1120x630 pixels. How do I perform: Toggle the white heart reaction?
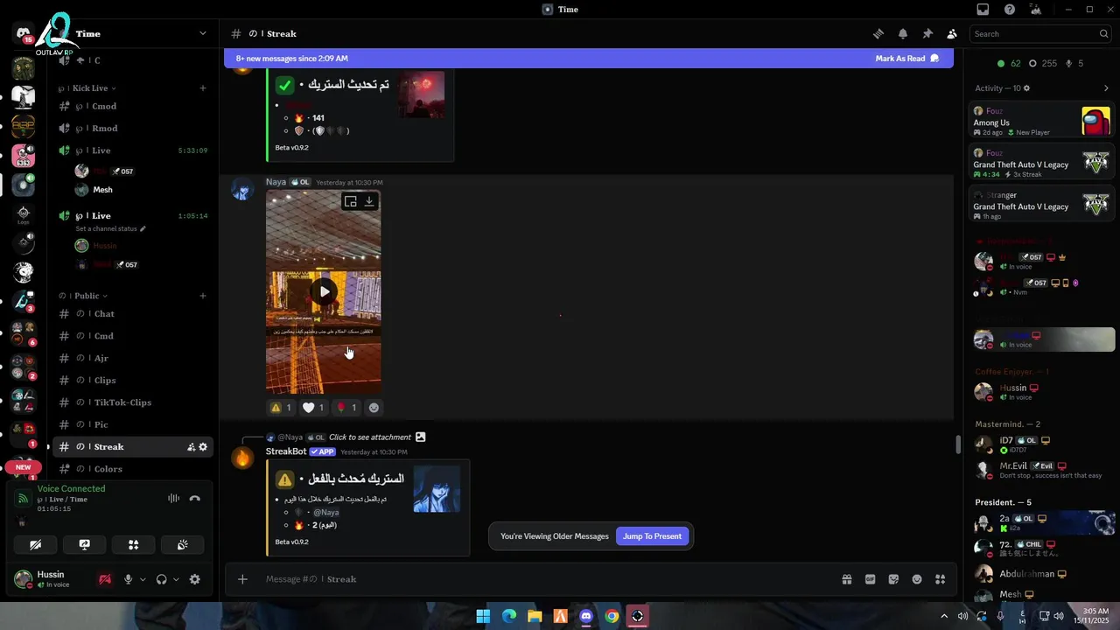click(313, 408)
